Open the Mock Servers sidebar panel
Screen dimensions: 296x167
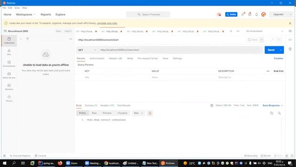(9, 75)
